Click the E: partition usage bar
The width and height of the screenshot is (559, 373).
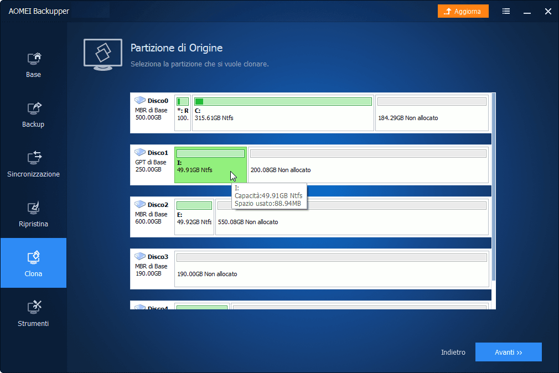194,206
